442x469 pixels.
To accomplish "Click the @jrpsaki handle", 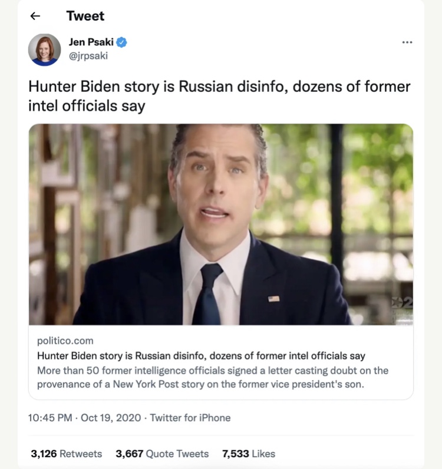I will tap(88, 56).
